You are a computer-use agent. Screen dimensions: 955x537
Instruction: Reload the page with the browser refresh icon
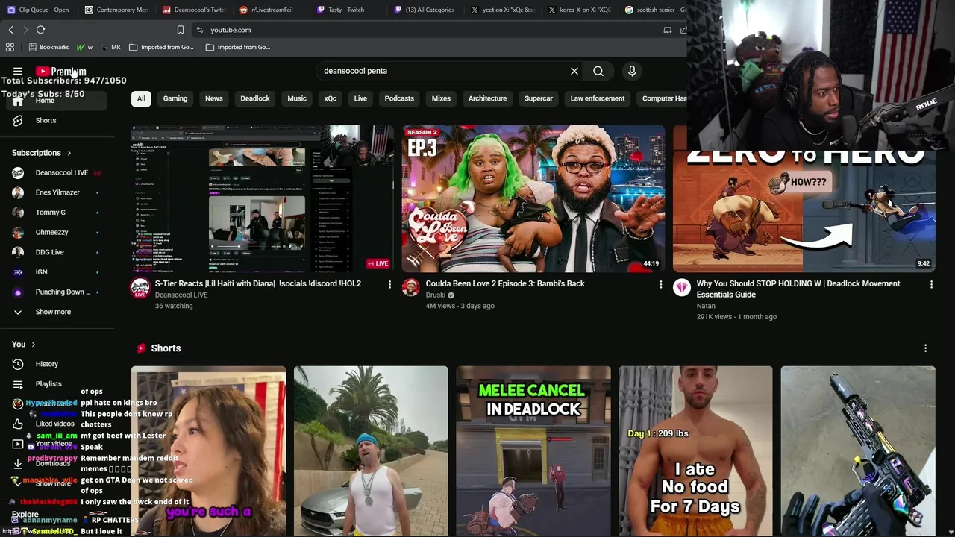(x=40, y=30)
